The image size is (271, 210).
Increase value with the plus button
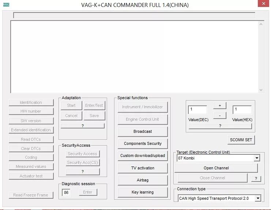(220, 106)
